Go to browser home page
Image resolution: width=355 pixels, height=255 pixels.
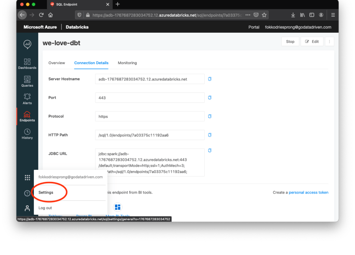50,15
